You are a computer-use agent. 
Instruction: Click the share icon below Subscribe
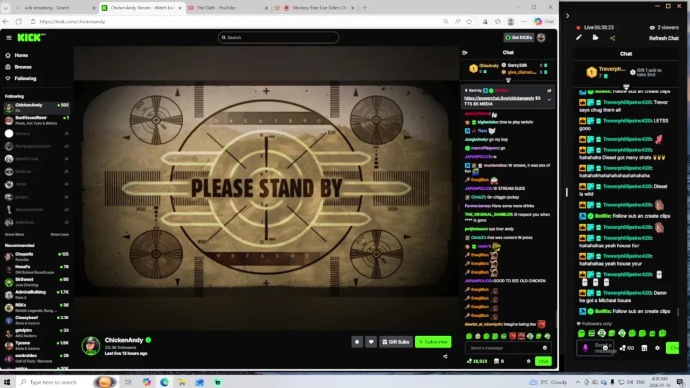445,356
